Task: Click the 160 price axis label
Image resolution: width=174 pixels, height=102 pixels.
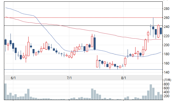Action: (x=167, y=63)
